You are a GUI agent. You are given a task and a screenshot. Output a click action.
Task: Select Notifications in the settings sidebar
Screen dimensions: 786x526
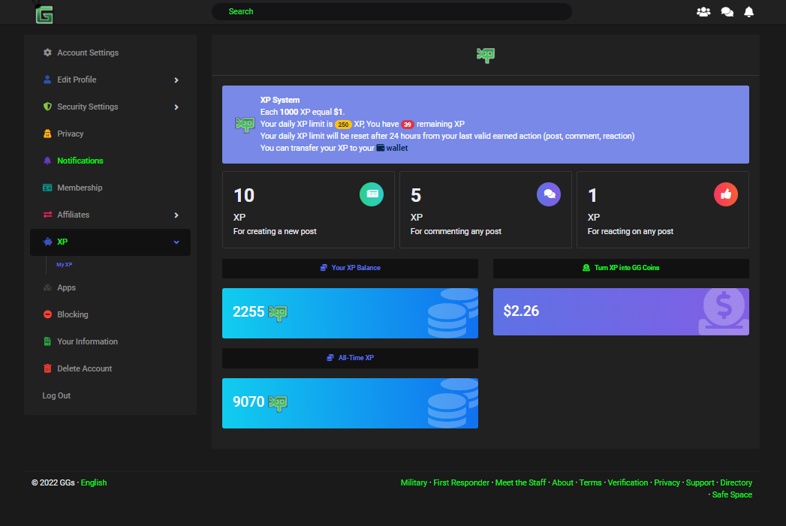click(81, 161)
